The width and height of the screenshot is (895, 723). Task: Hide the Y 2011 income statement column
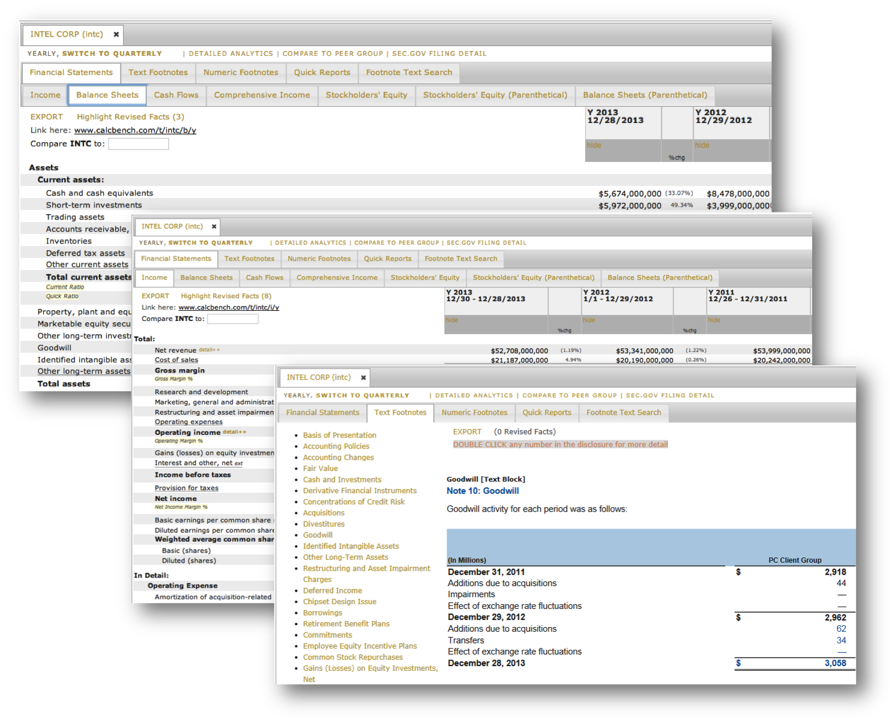(714, 320)
